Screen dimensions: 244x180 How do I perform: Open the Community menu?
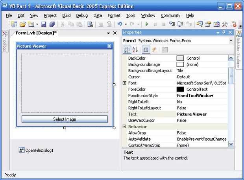170,16
